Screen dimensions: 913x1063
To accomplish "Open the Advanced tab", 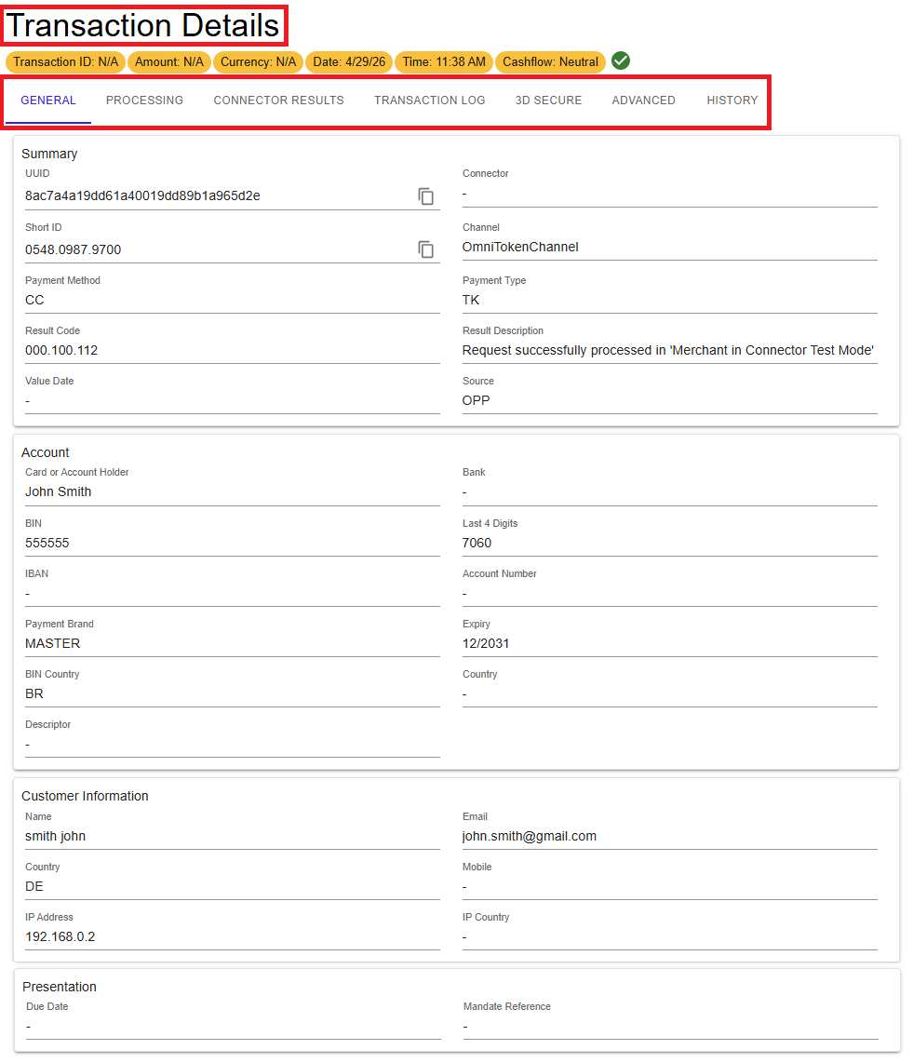I will pos(643,101).
